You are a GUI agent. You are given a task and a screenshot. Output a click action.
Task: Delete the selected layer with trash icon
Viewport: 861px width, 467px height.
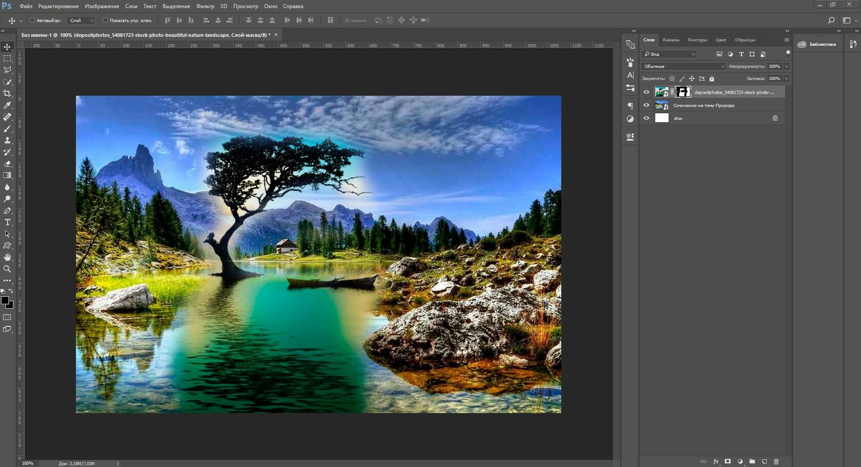(776, 462)
